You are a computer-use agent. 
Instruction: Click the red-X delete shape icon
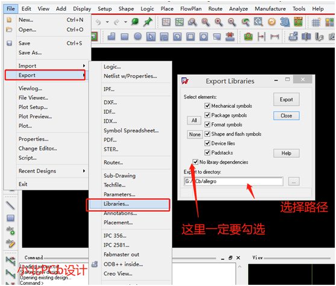coord(230,36)
